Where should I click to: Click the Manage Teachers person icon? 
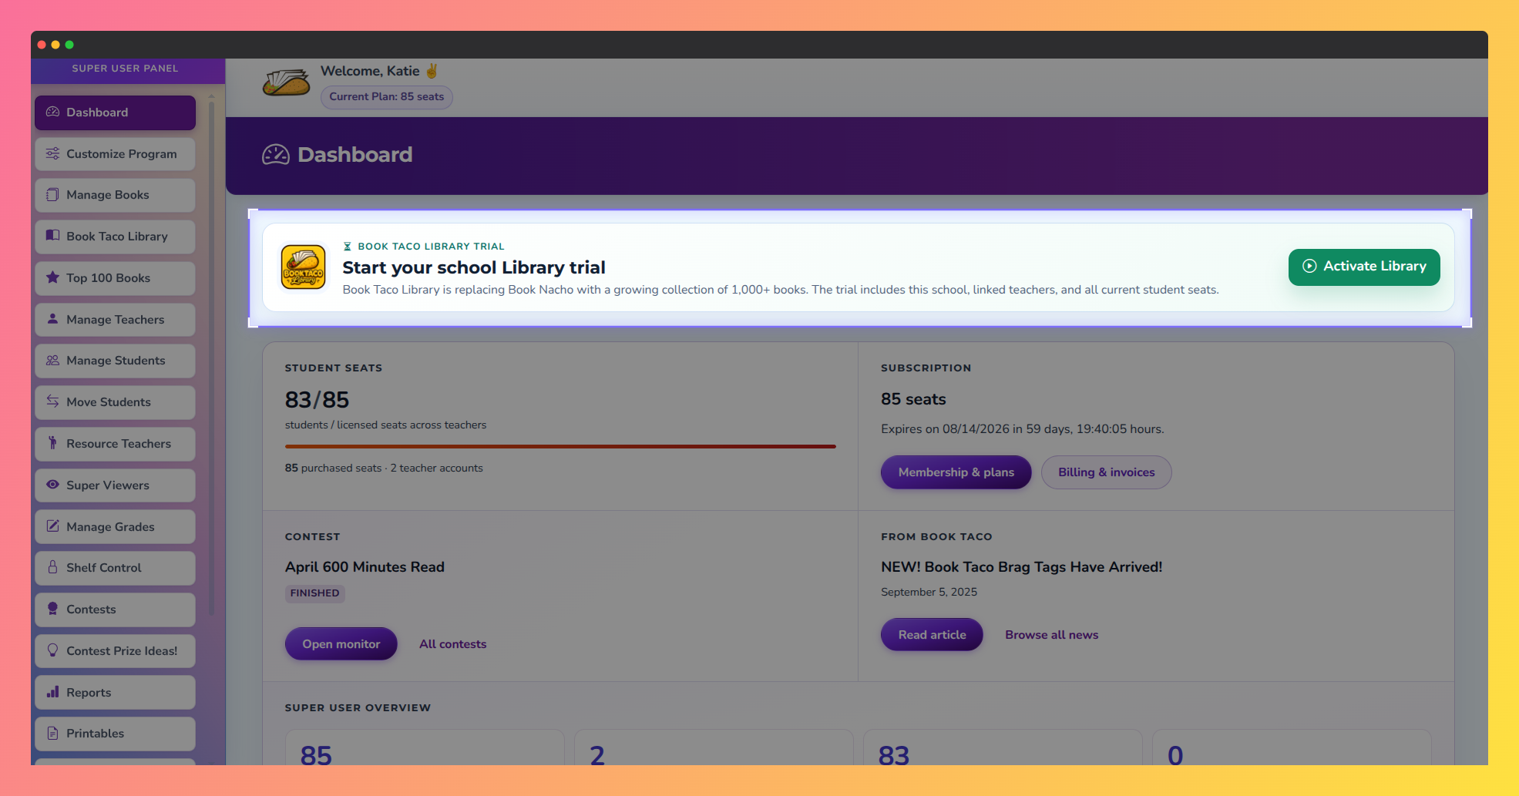[52, 319]
